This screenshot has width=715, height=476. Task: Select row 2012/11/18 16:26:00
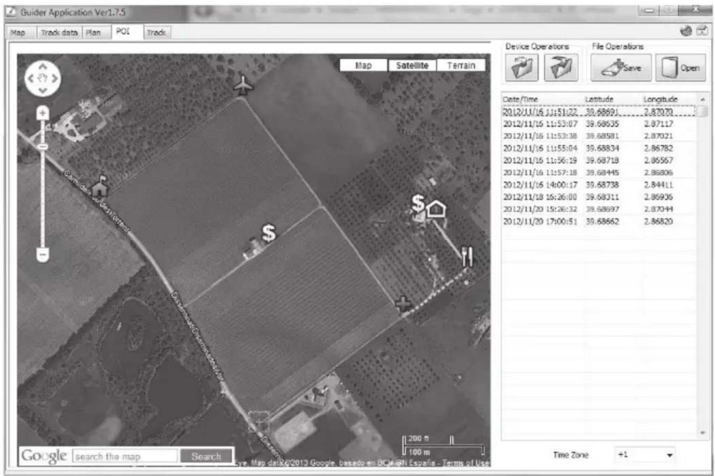599,197
